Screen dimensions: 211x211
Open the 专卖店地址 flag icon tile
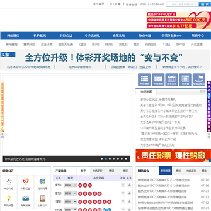199,80
